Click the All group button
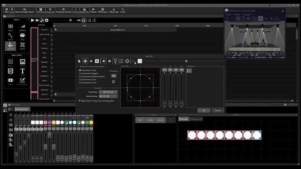 (x=140, y=120)
